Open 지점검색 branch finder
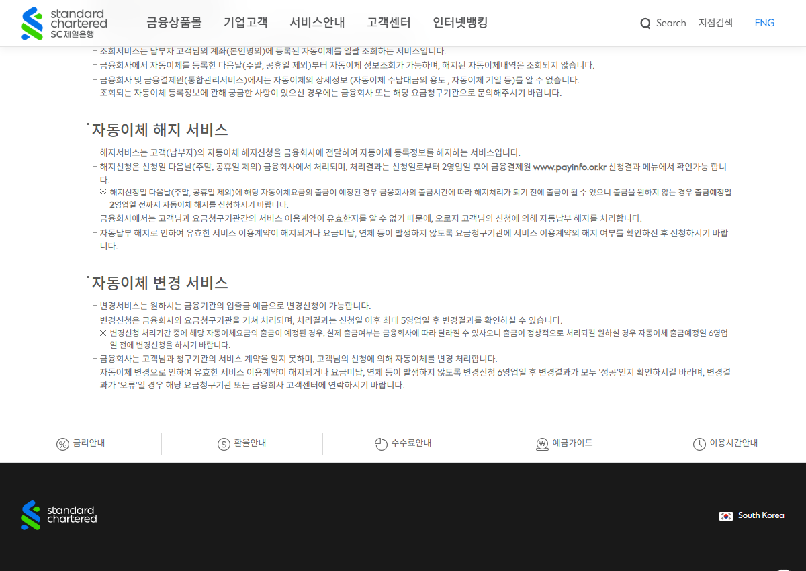806x571 pixels. click(x=715, y=23)
